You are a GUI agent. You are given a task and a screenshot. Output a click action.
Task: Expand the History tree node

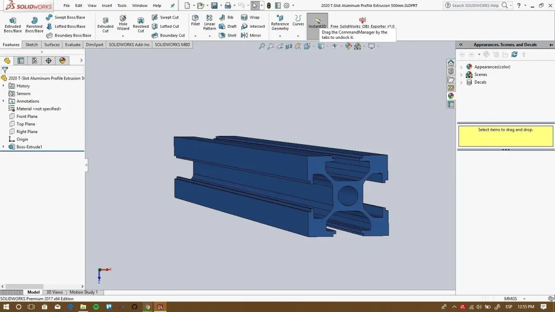point(3,86)
